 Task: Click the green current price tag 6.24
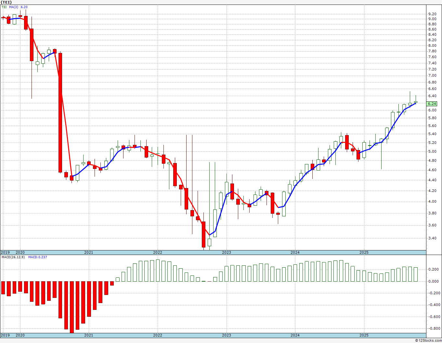point(432,104)
